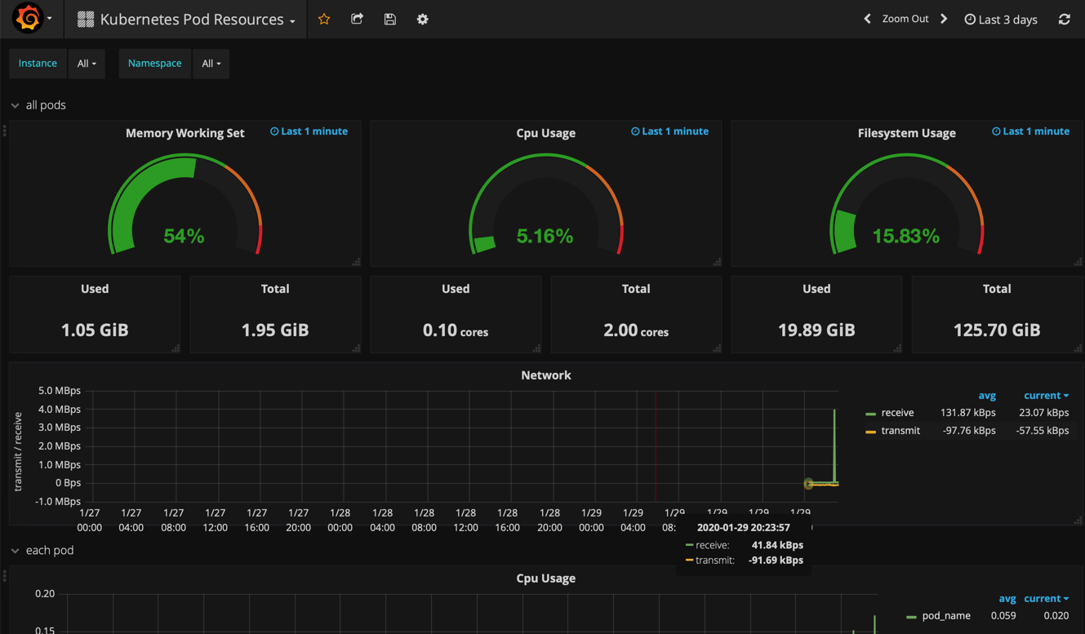Star the Kubernetes Pod Resources dashboard
Viewport: 1085px width, 634px height.
324,19
